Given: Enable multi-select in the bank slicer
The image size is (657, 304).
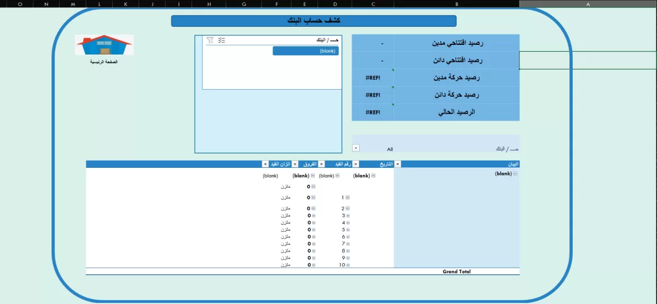Looking at the screenshot, I should click(x=222, y=40).
